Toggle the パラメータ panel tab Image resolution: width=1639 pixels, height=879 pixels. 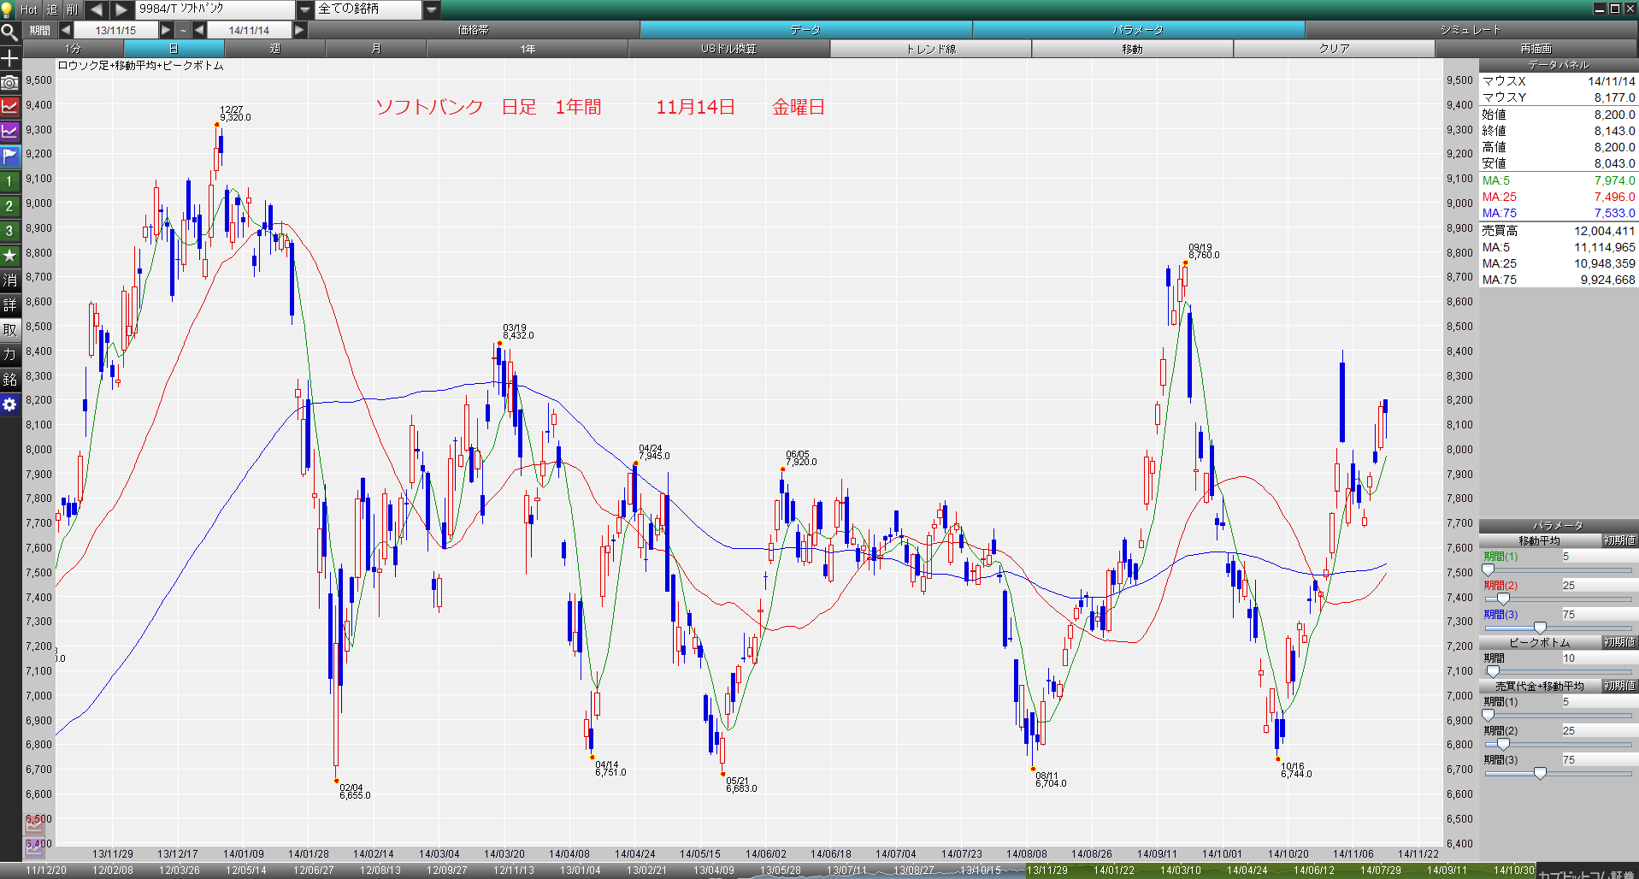point(1138,30)
